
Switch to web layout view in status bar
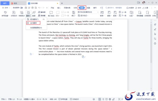tap(110, 99)
